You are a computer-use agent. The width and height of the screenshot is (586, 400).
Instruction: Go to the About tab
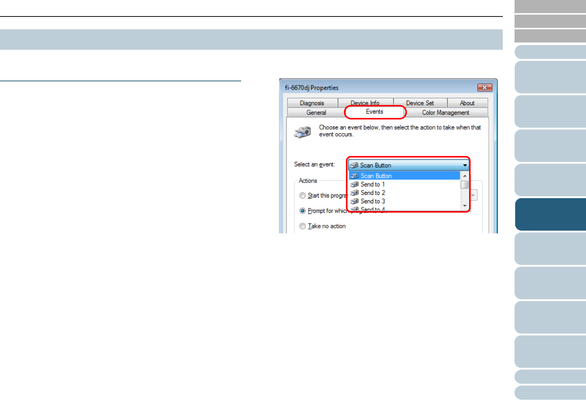tap(467, 103)
